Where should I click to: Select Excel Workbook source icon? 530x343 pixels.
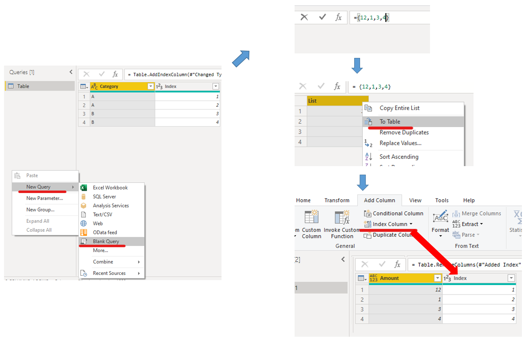[84, 188]
